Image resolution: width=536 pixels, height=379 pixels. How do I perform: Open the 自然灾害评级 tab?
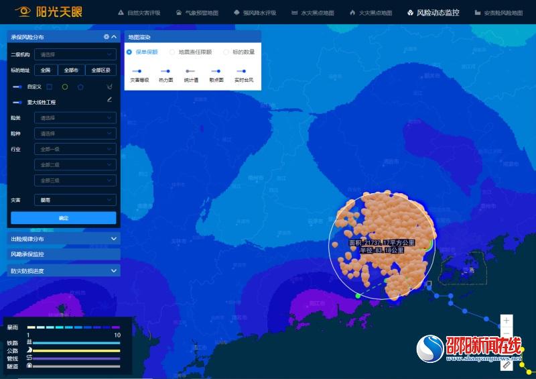click(x=139, y=13)
